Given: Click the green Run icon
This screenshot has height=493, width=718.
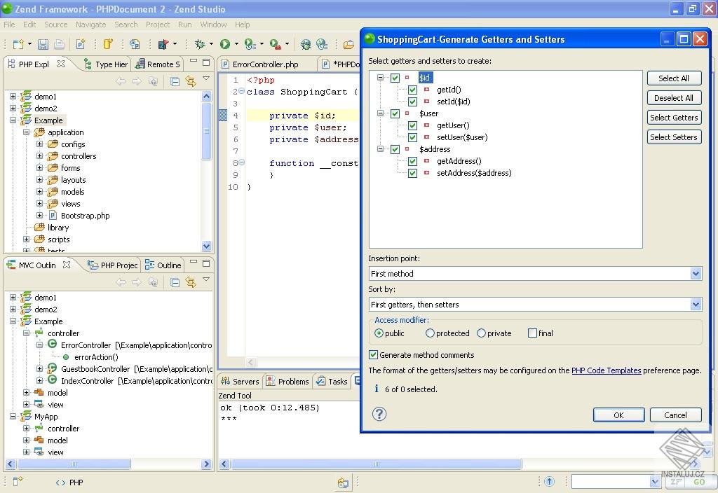Looking at the screenshot, I should pyautogui.click(x=224, y=44).
